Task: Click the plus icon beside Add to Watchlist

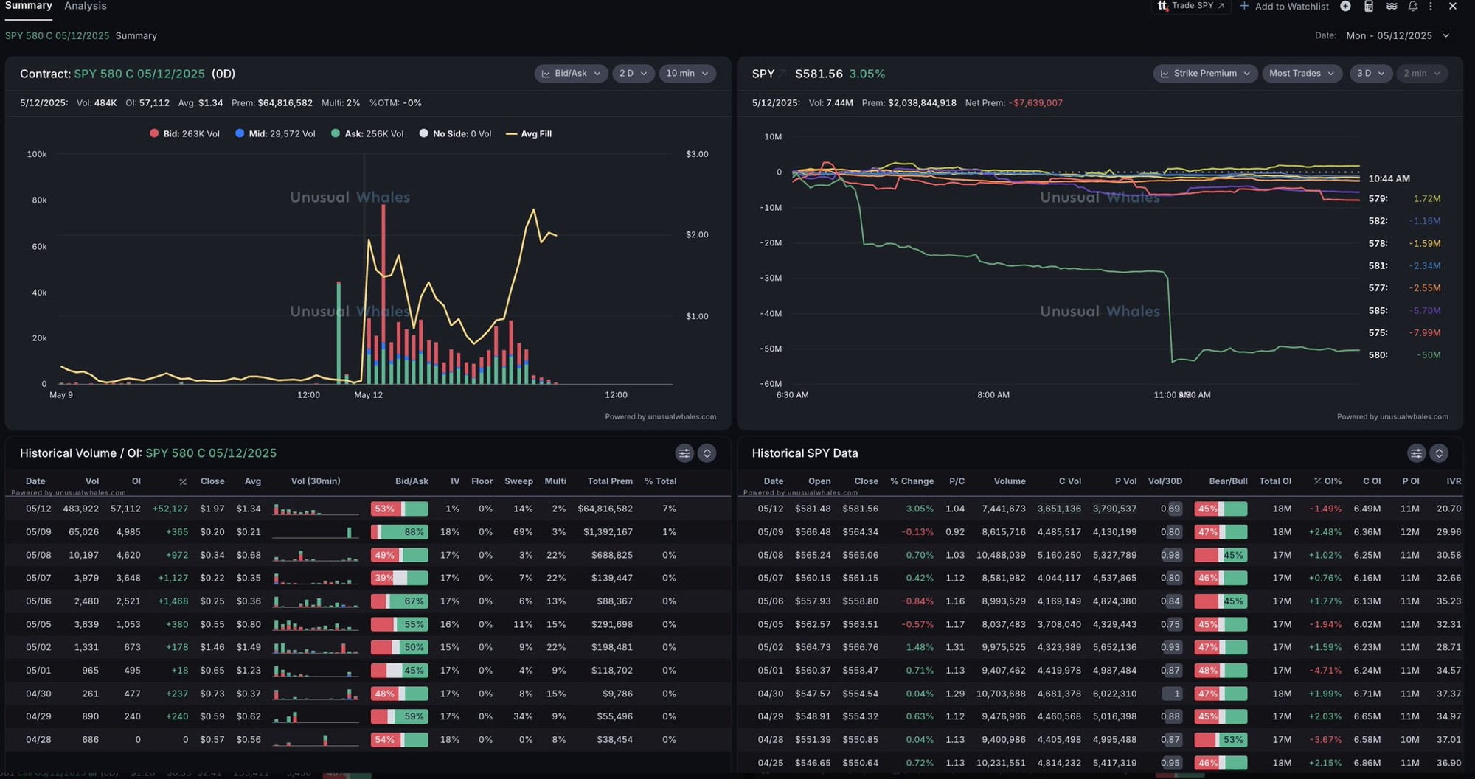Action: pyautogui.click(x=1244, y=6)
